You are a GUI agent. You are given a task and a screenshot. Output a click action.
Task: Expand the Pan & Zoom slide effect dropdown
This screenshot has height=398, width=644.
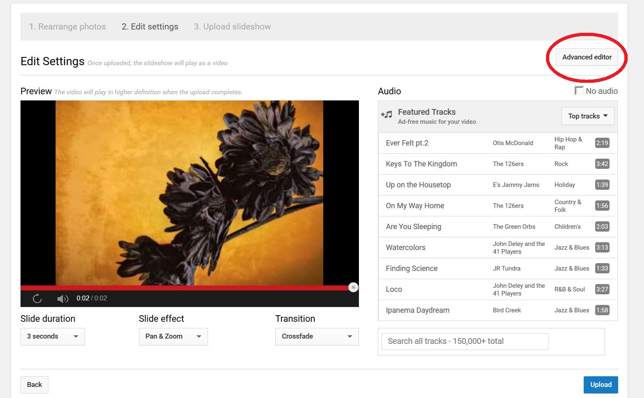point(173,337)
